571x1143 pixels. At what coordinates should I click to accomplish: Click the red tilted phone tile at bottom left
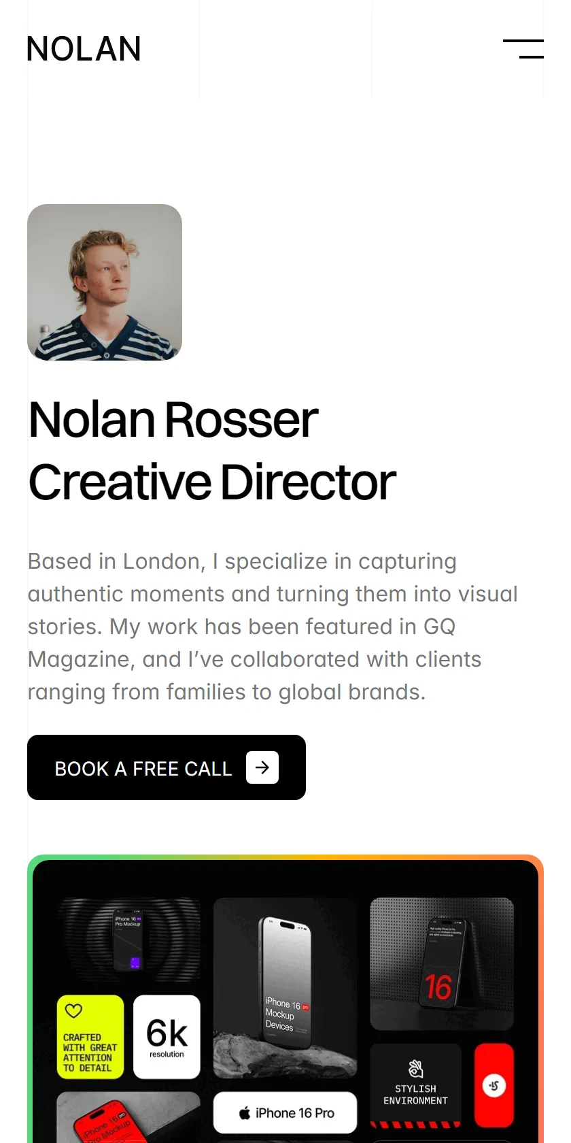128,1117
